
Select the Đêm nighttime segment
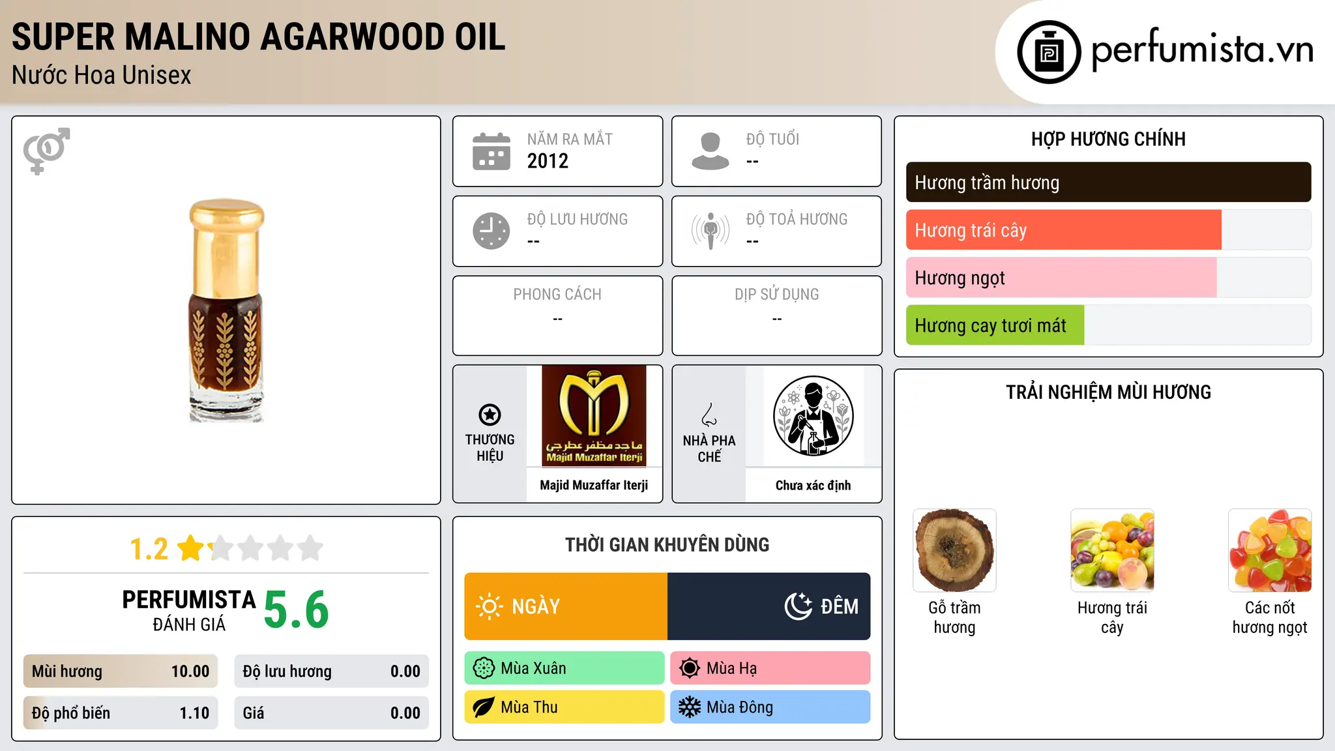coord(769,606)
